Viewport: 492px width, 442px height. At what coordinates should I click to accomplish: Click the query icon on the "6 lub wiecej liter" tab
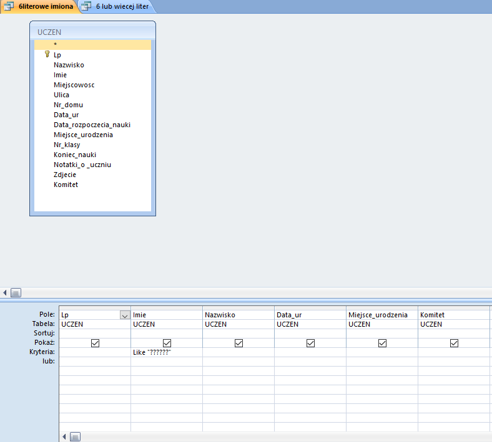click(87, 6)
